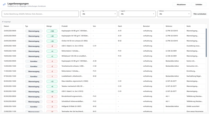This screenshot has width=209, height=114.
Task: Select Kopierpapier A4 100 g/m² product cell
Action: pos(75,36)
